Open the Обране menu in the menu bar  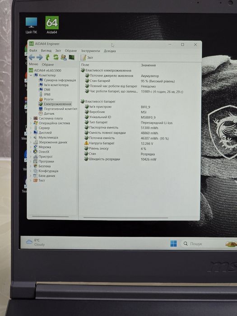(71, 51)
